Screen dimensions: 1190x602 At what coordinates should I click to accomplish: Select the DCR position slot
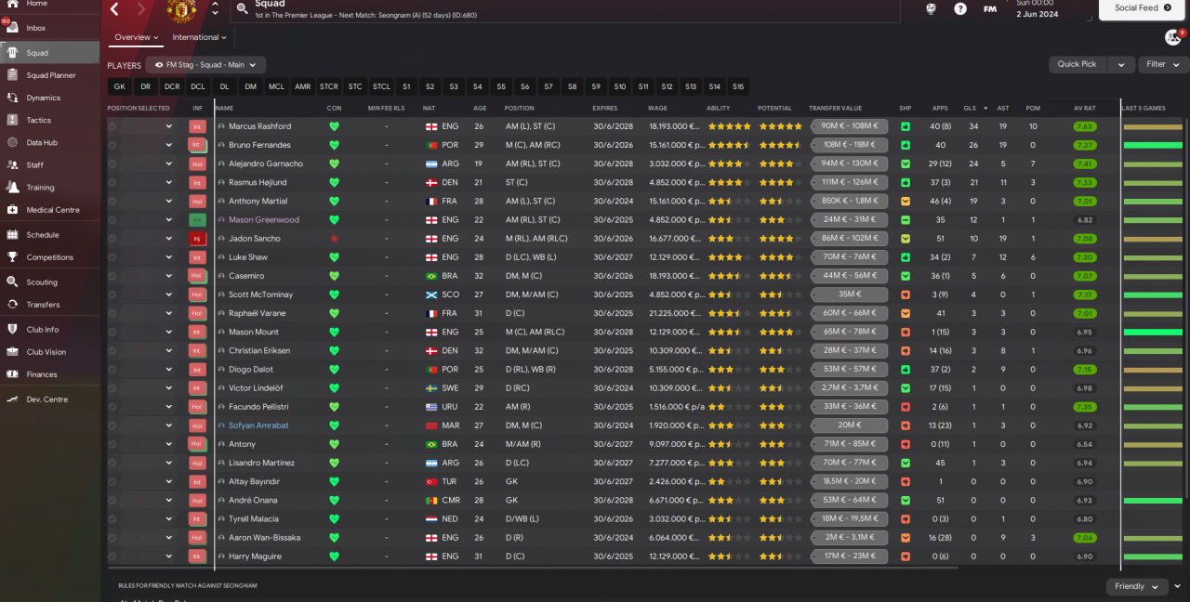coord(172,86)
